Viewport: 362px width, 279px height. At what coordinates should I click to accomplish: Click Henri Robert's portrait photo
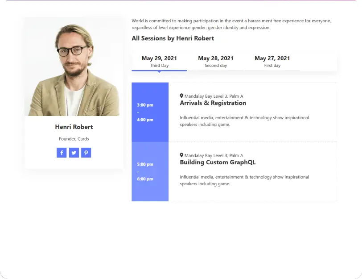click(x=74, y=67)
